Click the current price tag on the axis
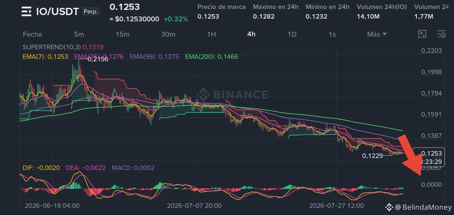The width and height of the screenshot is (454, 215). tap(428, 157)
